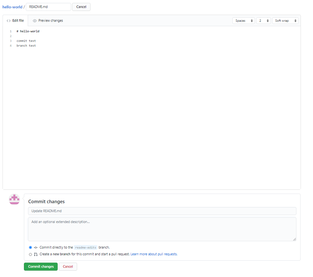The width and height of the screenshot is (313, 277).
Task: Cancel file editing next to filename
Action: click(81, 7)
